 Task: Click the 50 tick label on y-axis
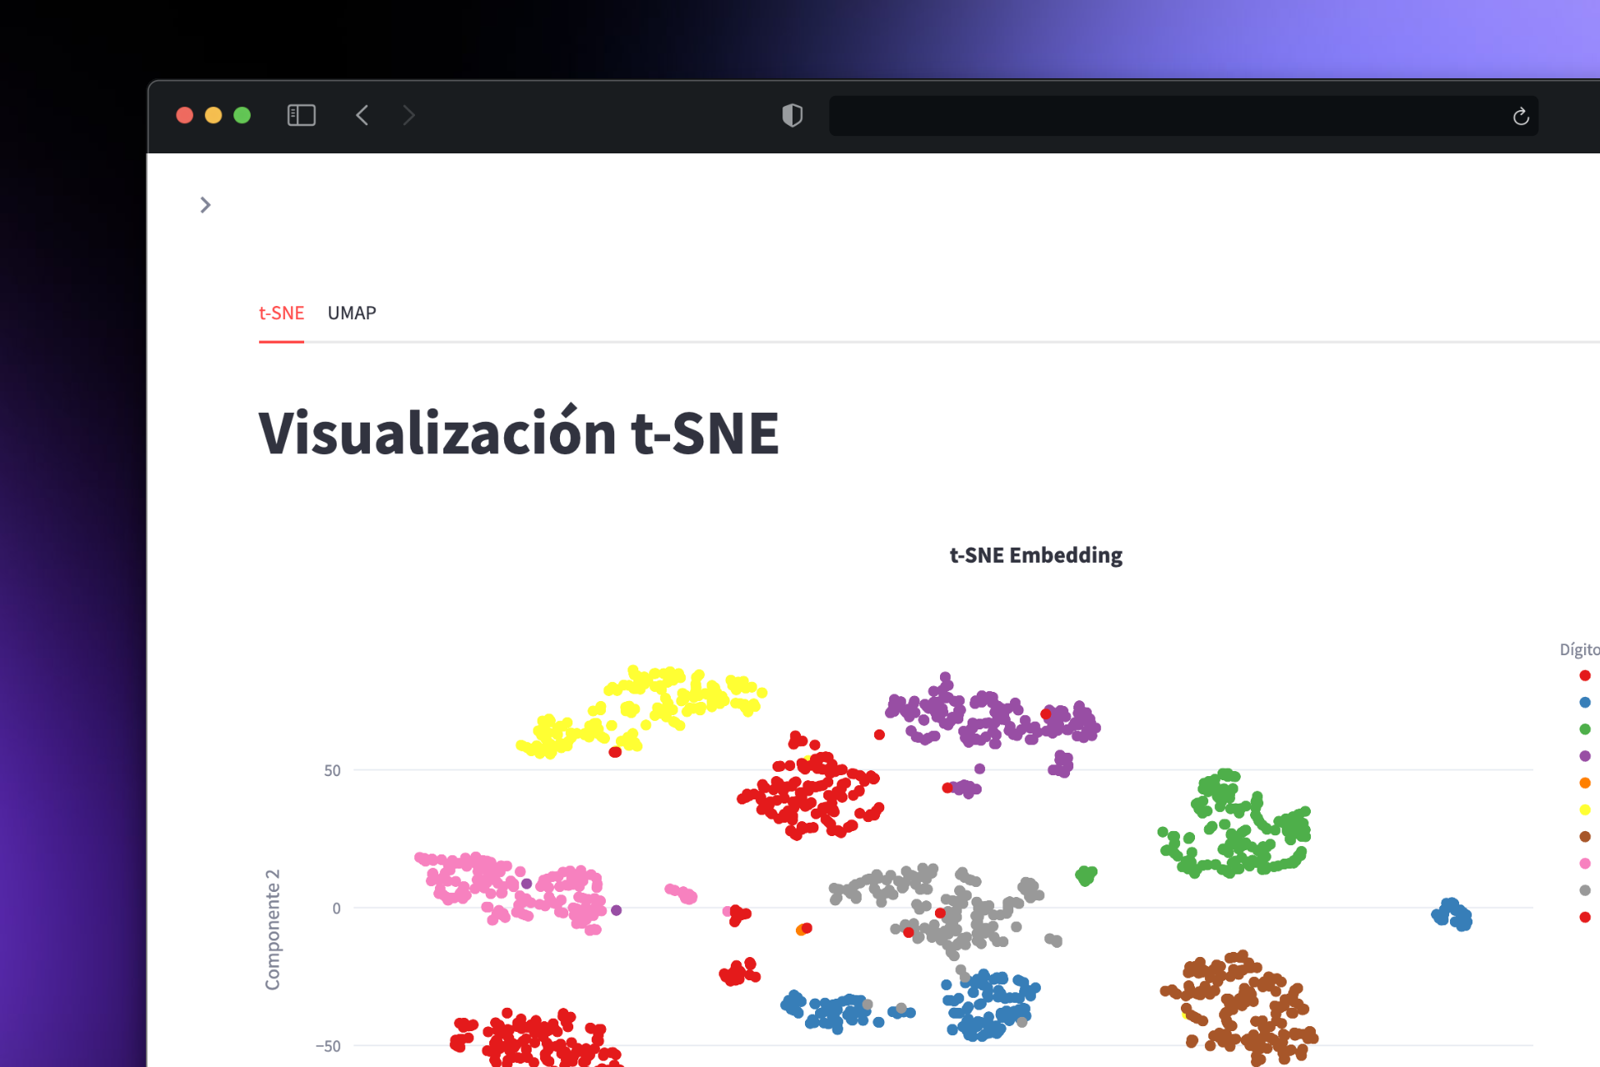click(x=332, y=770)
